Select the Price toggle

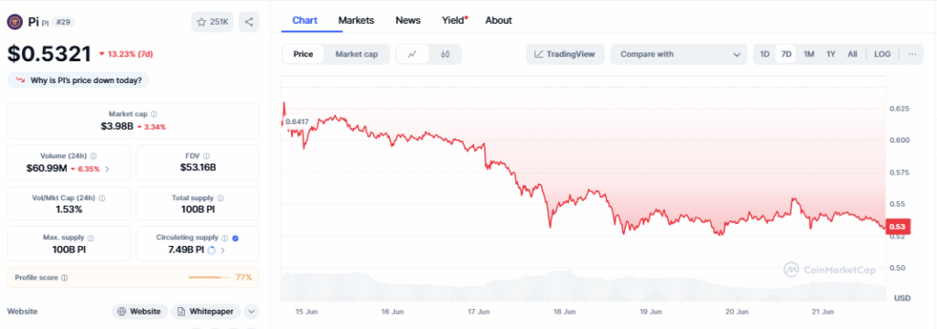[x=303, y=54]
